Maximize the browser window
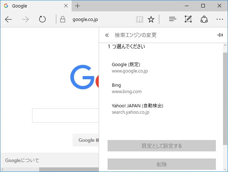Viewport: 228px width, 172px height. [x=203, y=6]
